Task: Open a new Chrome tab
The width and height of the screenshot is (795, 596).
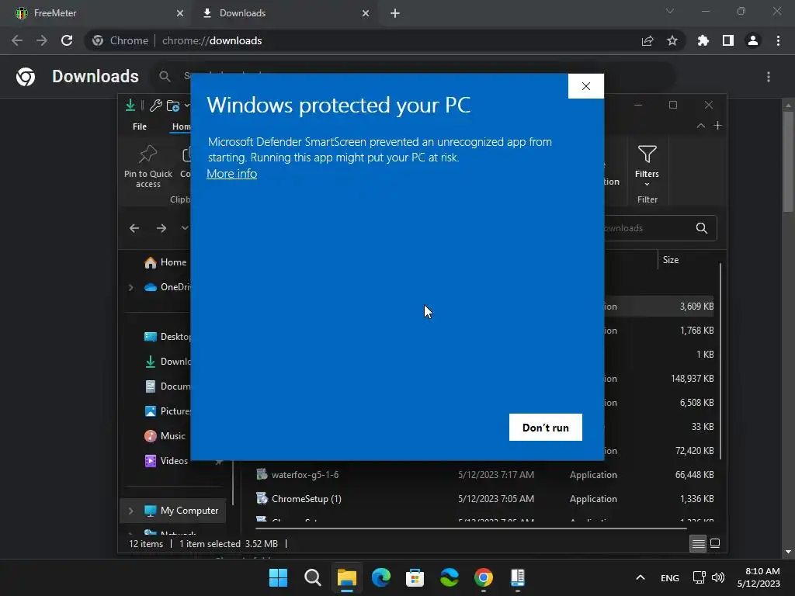Action: (395, 13)
